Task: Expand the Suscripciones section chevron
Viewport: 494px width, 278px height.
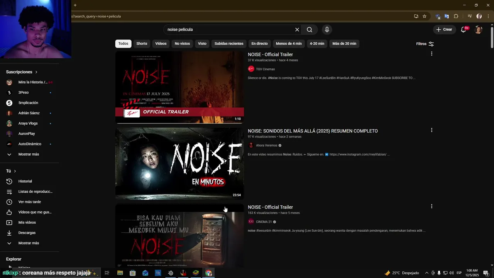Action: (36, 72)
